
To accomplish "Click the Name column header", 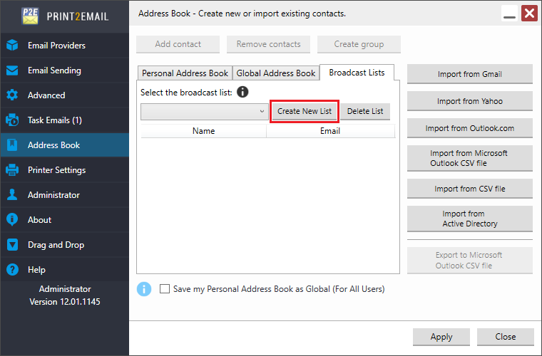I will [x=203, y=131].
